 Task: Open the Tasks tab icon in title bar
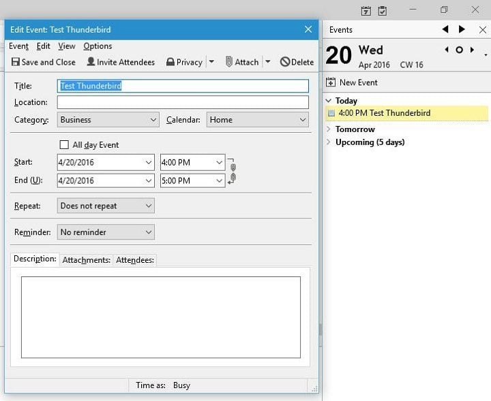(x=383, y=11)
